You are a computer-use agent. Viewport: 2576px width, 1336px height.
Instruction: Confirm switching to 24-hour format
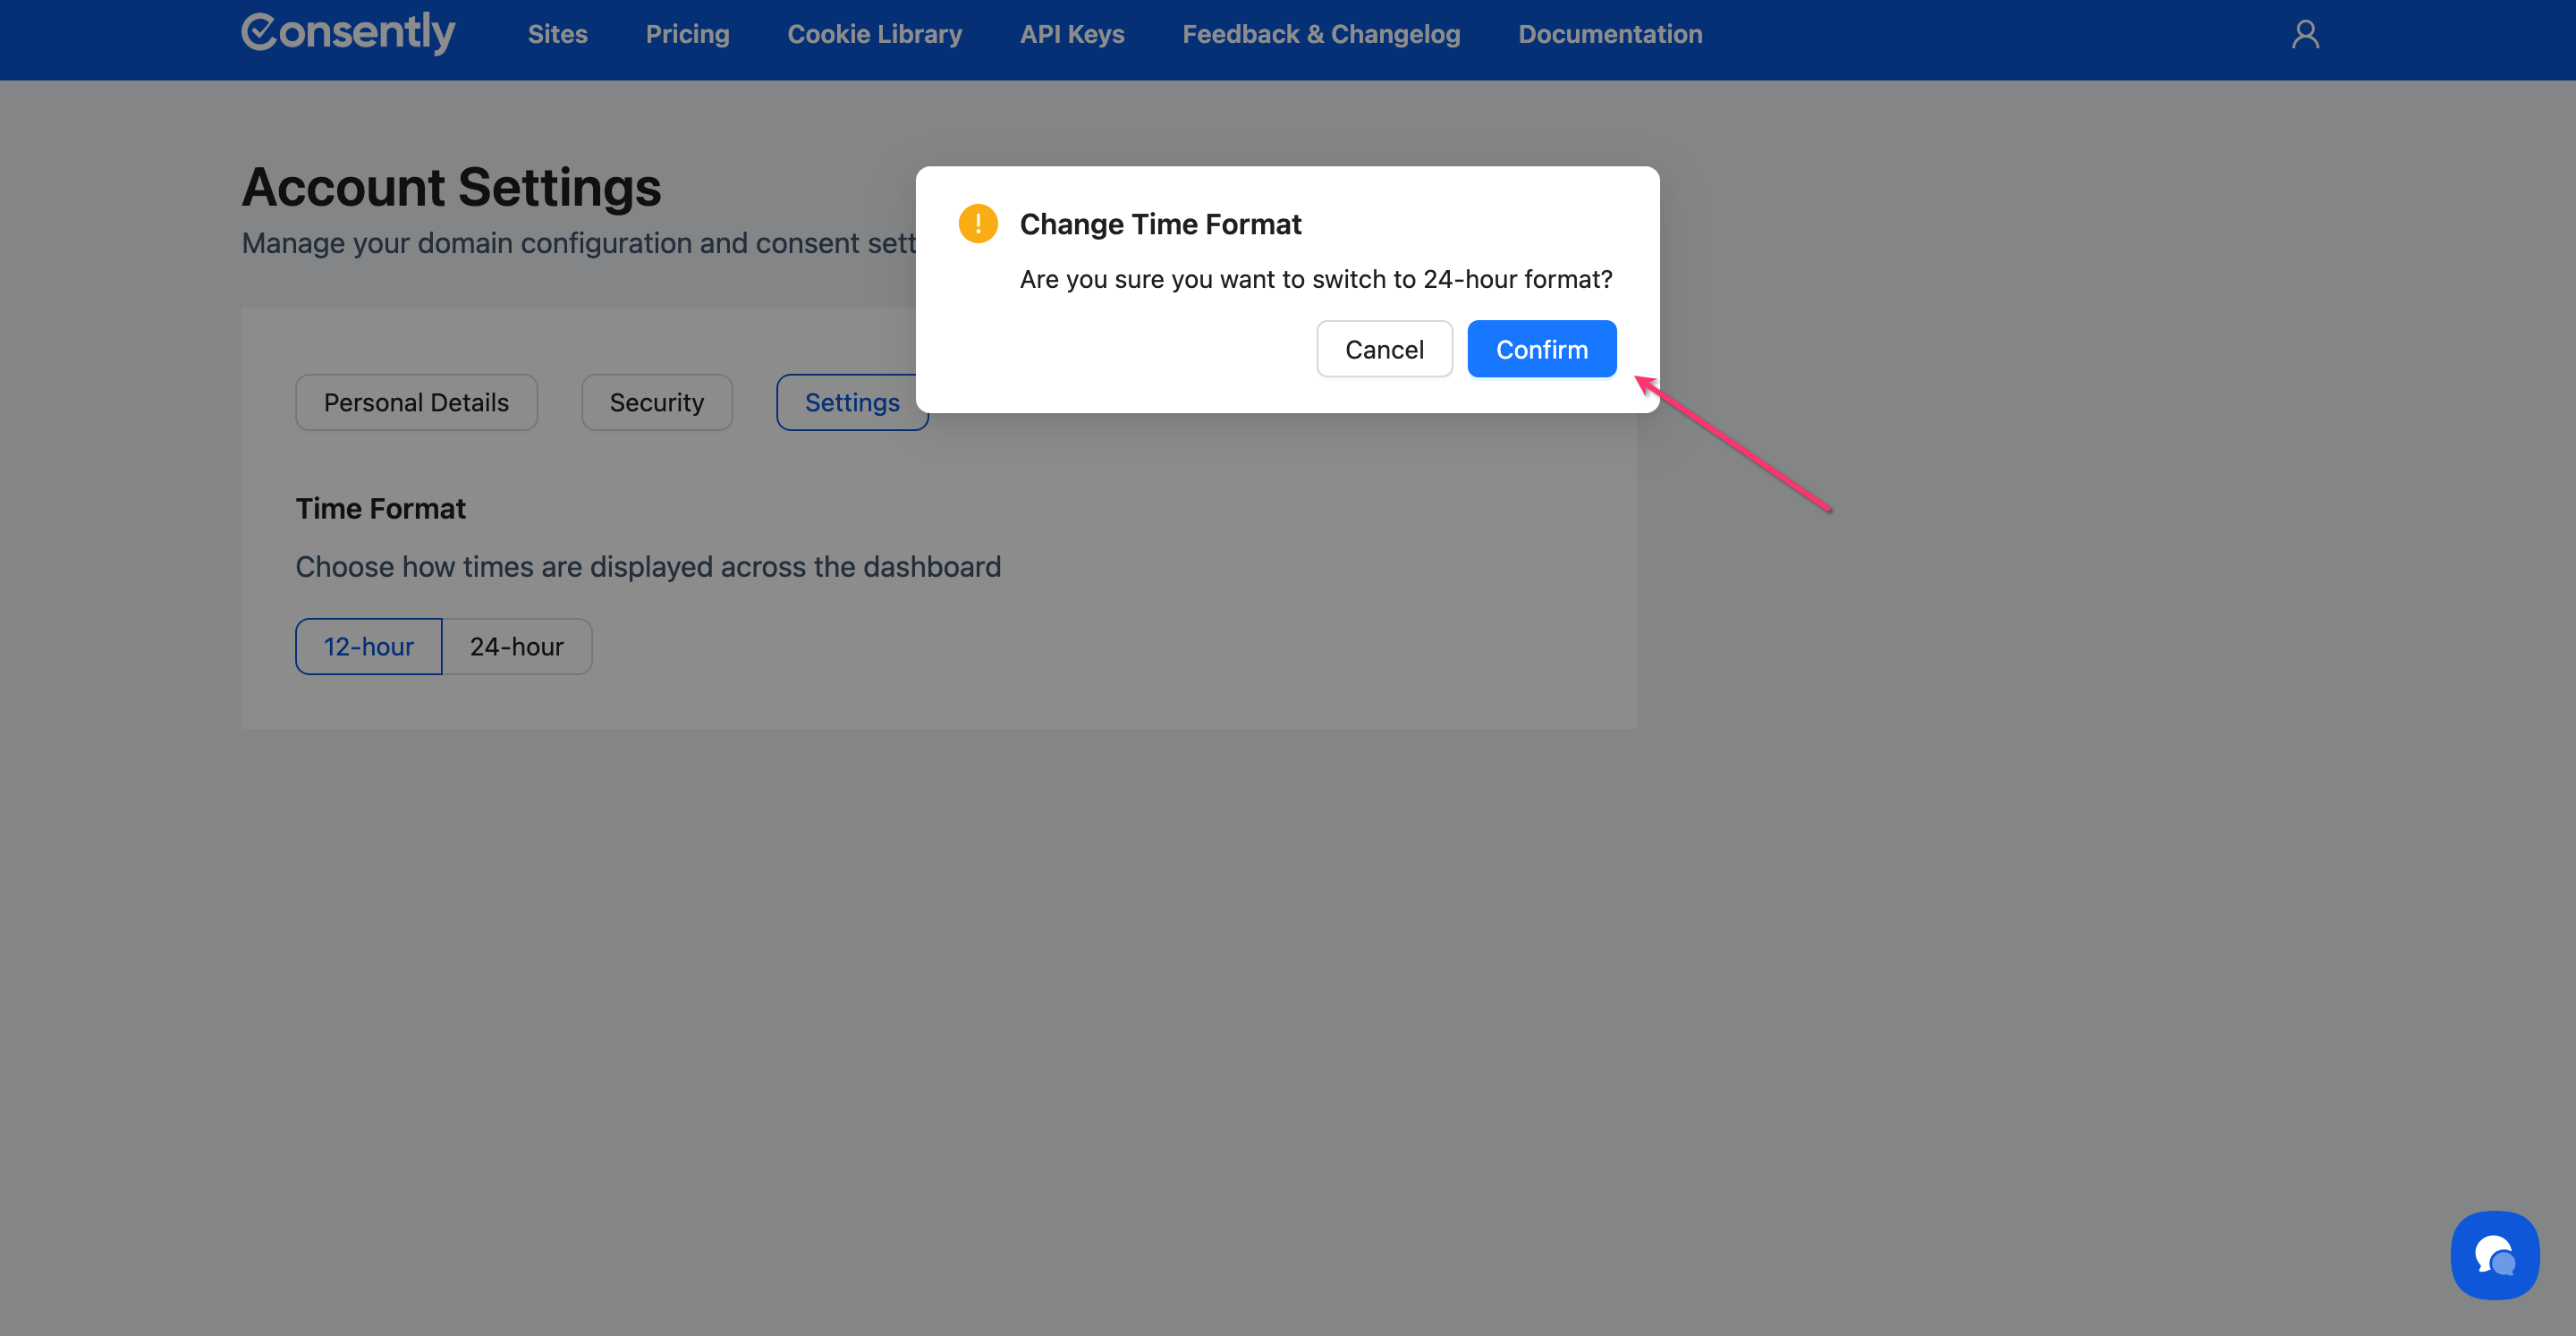click(1540, 349)
